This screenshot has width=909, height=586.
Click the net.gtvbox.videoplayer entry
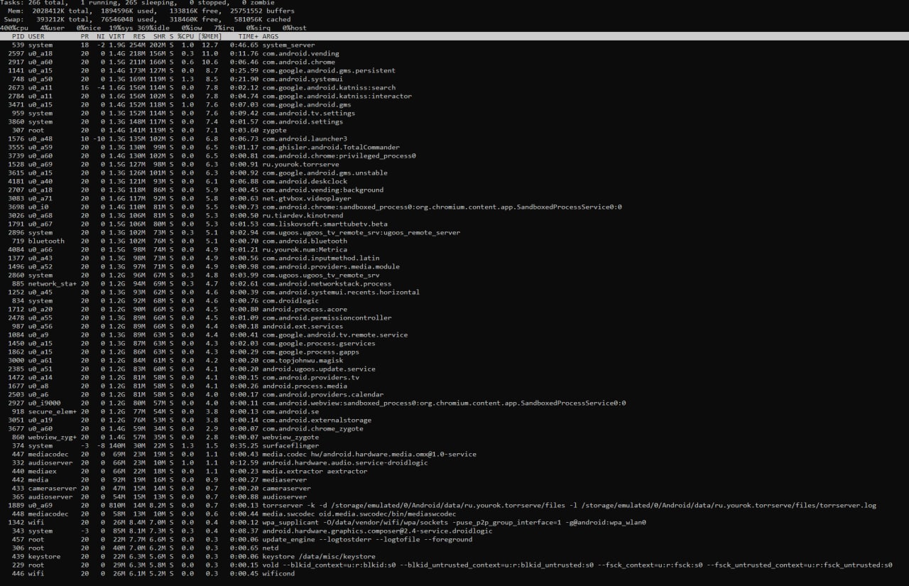coord(307,198)
